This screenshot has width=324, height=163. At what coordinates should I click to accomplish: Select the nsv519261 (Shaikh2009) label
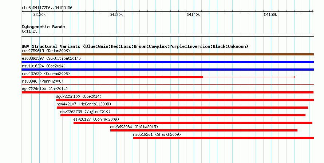tap(157, 134)
